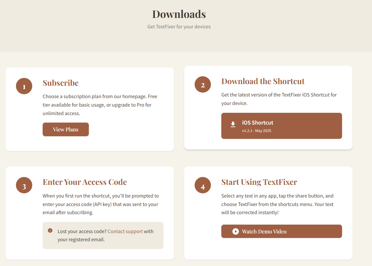Click the 'Get the latest version' paragraph

[x=279, y=99]
